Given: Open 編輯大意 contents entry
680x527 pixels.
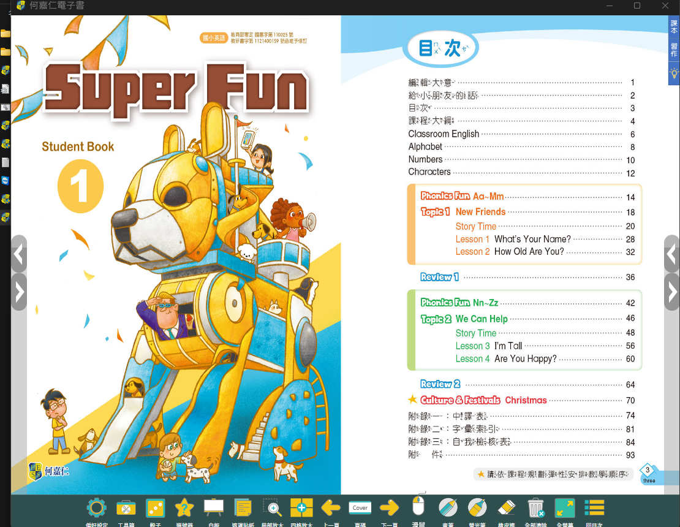Looking at the screenshot, I should tap(521, 82).
